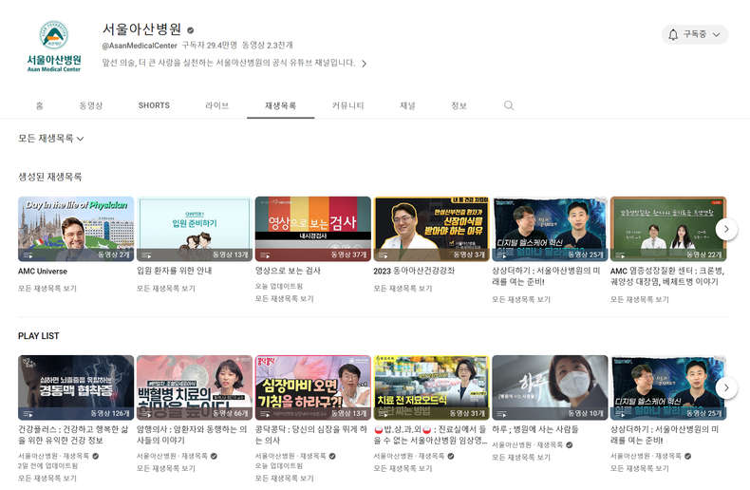
Task: Open AMC 염증성장질환 센터 chalkboard thumbnail
Action: click(x=668, y=229)
